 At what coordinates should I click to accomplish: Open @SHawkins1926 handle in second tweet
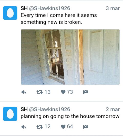pyautogui.click(x=49, y=109)
